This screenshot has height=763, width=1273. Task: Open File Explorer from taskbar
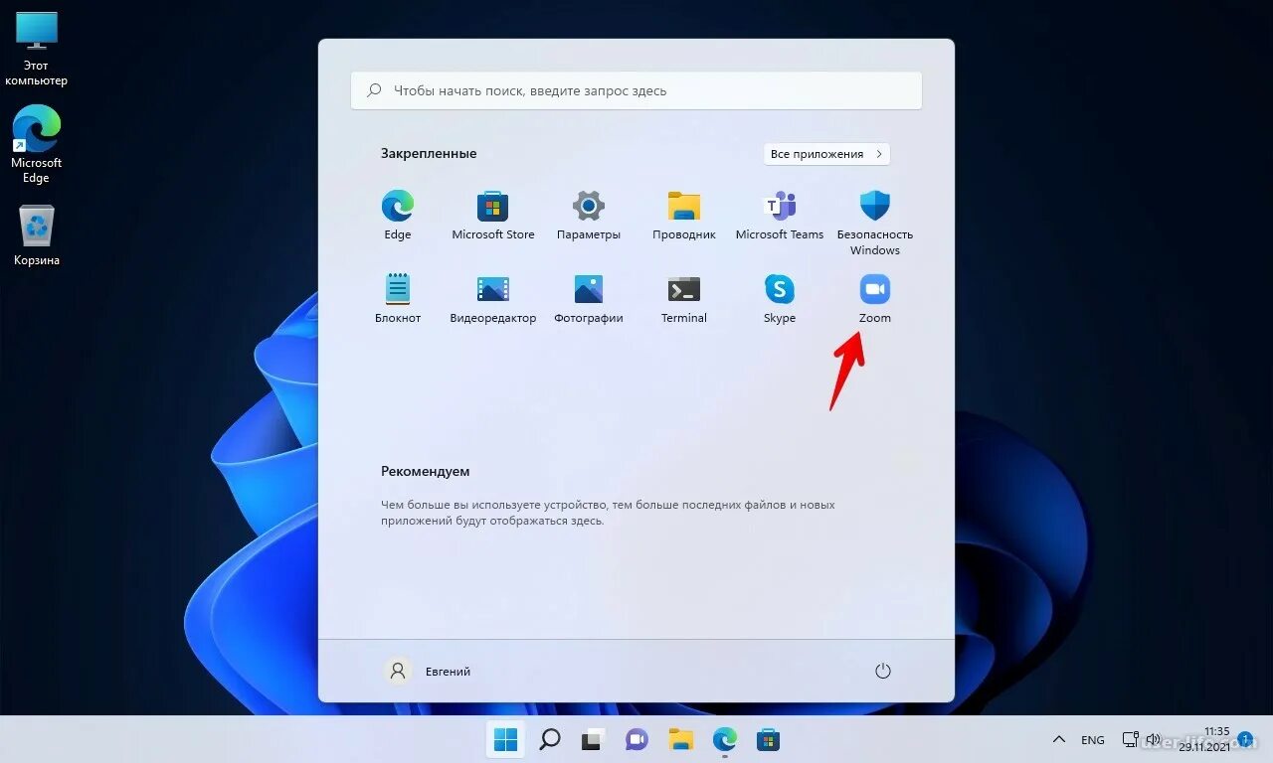click(x=680, y=739)
